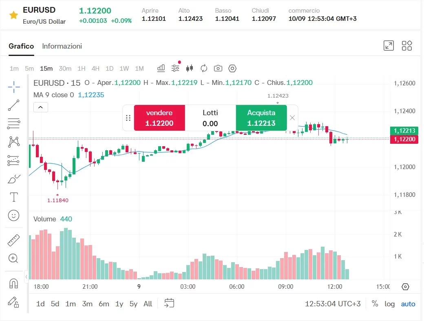The height and width of the screenshot is (321, 424).
Task: Set date range to All
Action: [148, 304]
